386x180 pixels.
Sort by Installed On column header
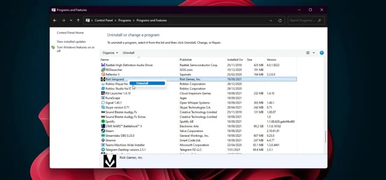[235, 60]
